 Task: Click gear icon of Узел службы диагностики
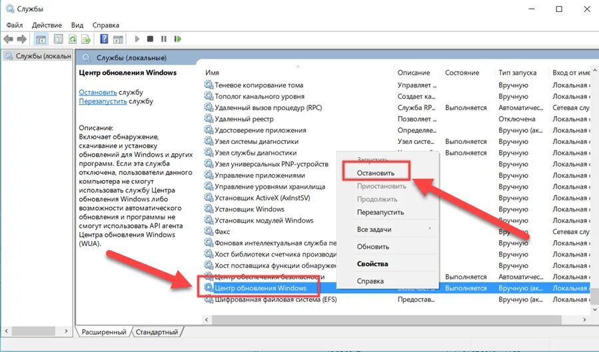(209, 153)
